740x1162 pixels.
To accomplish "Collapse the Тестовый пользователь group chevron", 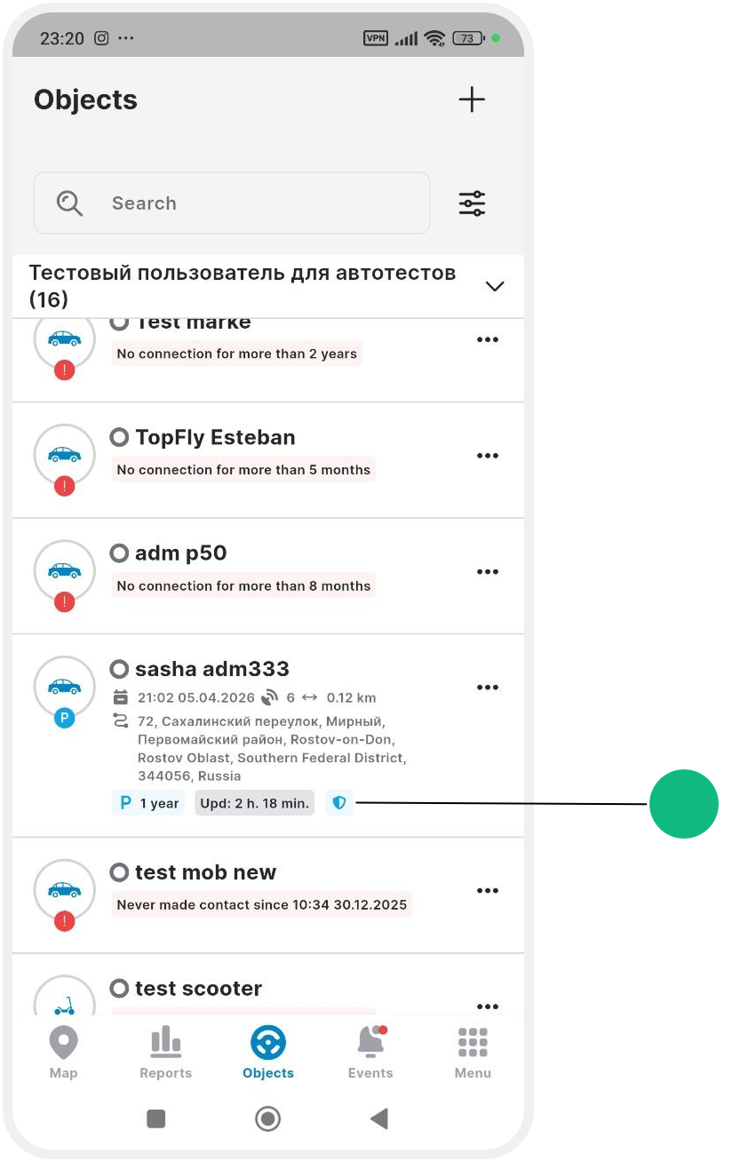I will pyautogui.click(x=495, y=286).
